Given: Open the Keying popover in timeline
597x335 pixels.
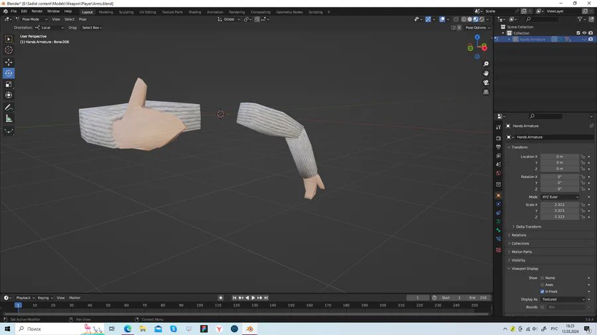Looking at the screenshot, I should 44,298.
